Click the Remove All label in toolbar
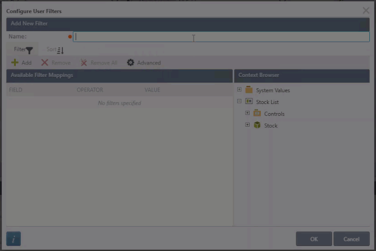376x251 pixels. (x=104, y=63)
